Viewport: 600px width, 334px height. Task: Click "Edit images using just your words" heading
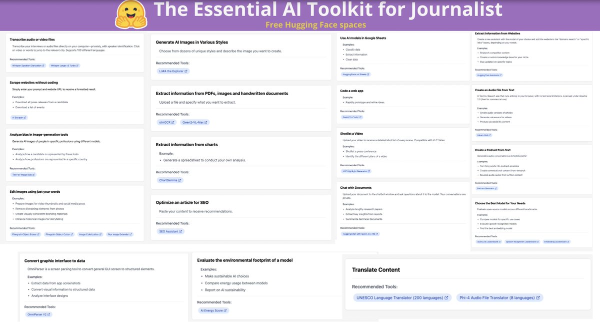[x=35, y=191]
